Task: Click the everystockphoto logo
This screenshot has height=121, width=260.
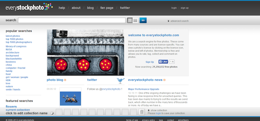Action: pos(29,7)
